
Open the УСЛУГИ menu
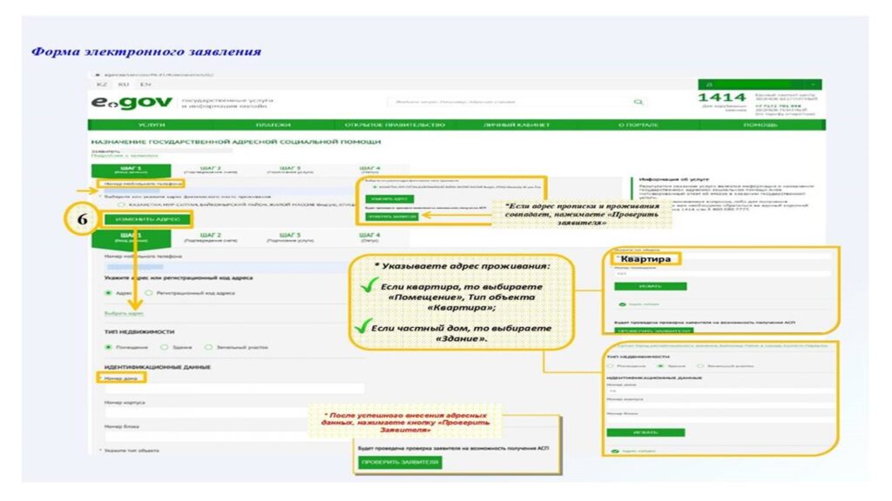pyautogui.click(x=152, y=125)
